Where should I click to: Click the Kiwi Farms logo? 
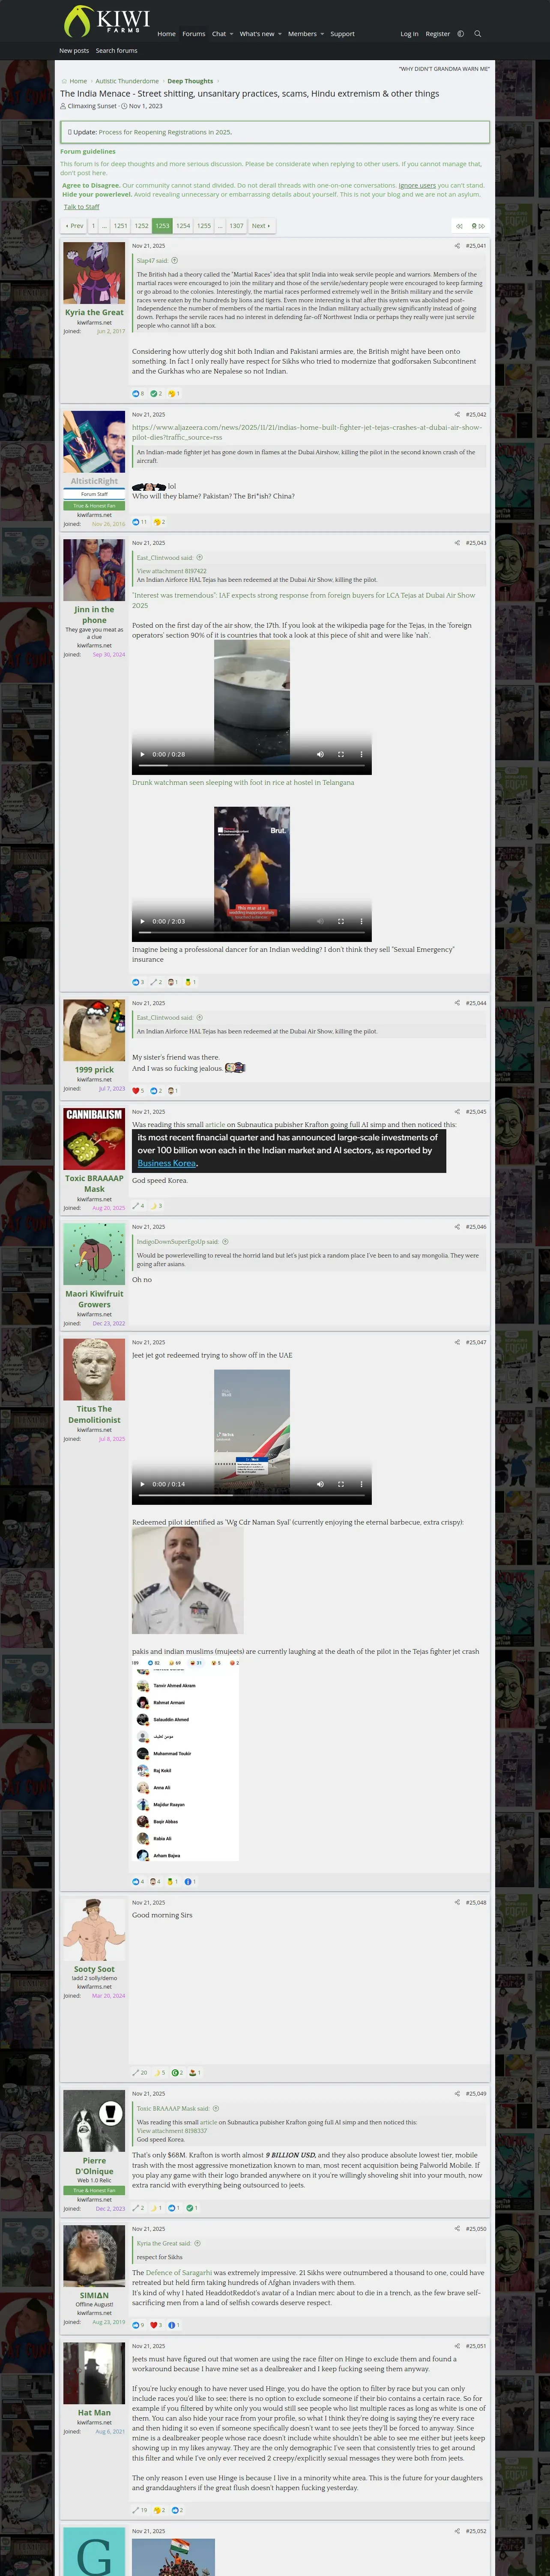pos(107,20)
